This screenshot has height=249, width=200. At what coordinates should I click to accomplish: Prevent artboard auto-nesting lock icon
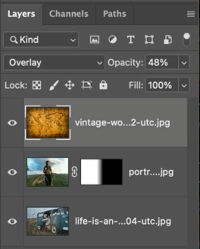tap(87, 85)
